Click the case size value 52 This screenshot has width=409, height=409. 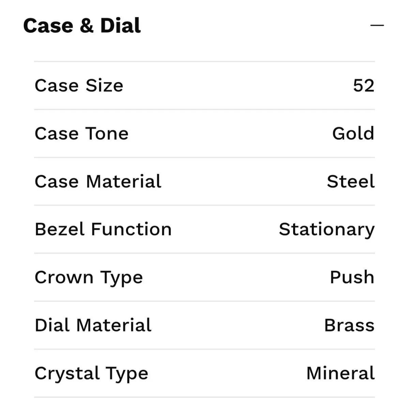364,85
